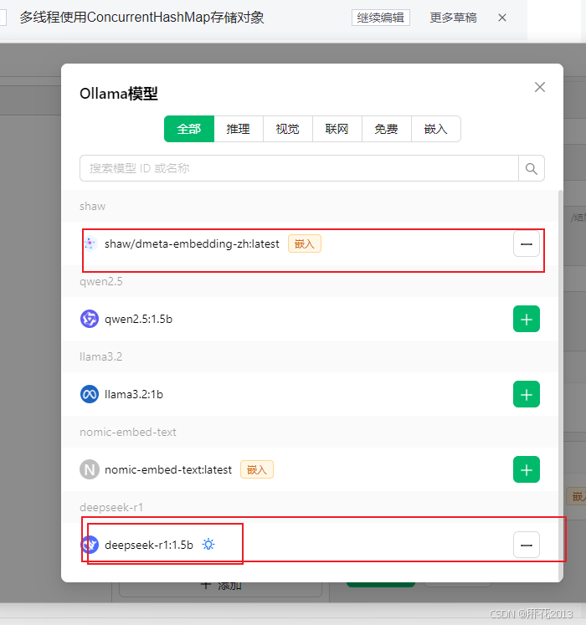Add the llama3.2:1b model
The image size is (586, 625).
(x=527, y=394)
